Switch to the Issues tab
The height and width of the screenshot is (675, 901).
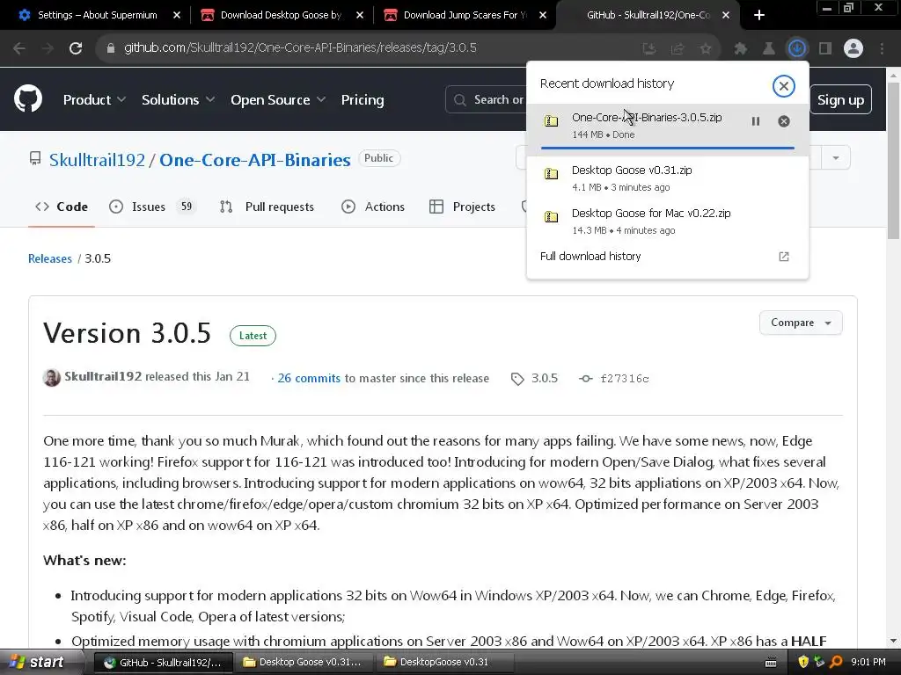pyautogui.click(x=152, y=207)
